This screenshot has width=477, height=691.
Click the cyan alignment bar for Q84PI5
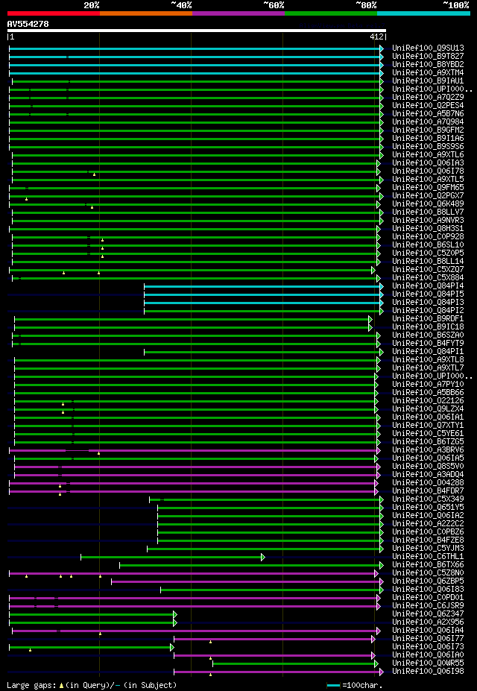[264, 294]
